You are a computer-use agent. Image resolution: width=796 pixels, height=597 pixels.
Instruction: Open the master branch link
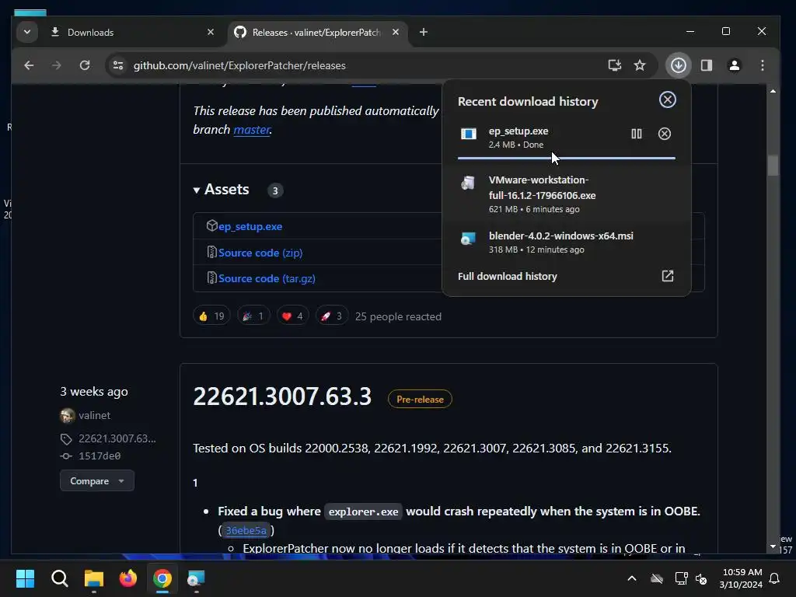coord(252,130)
